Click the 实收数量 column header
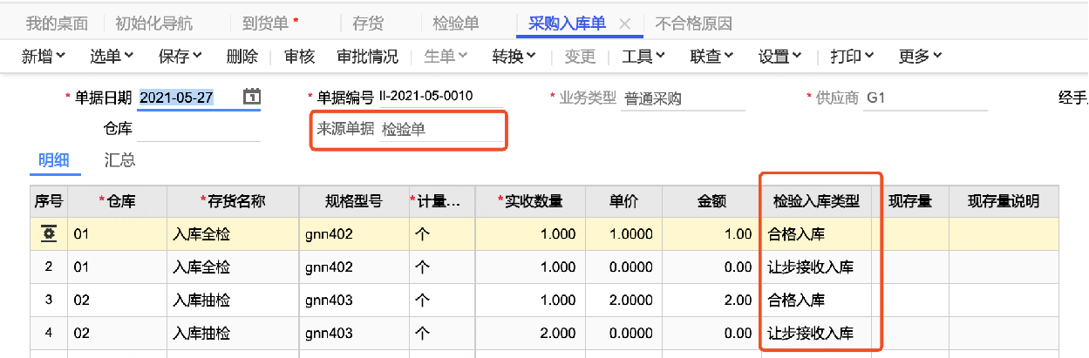The width and height of the screenshot is (1089, 358). pos(530,201)
